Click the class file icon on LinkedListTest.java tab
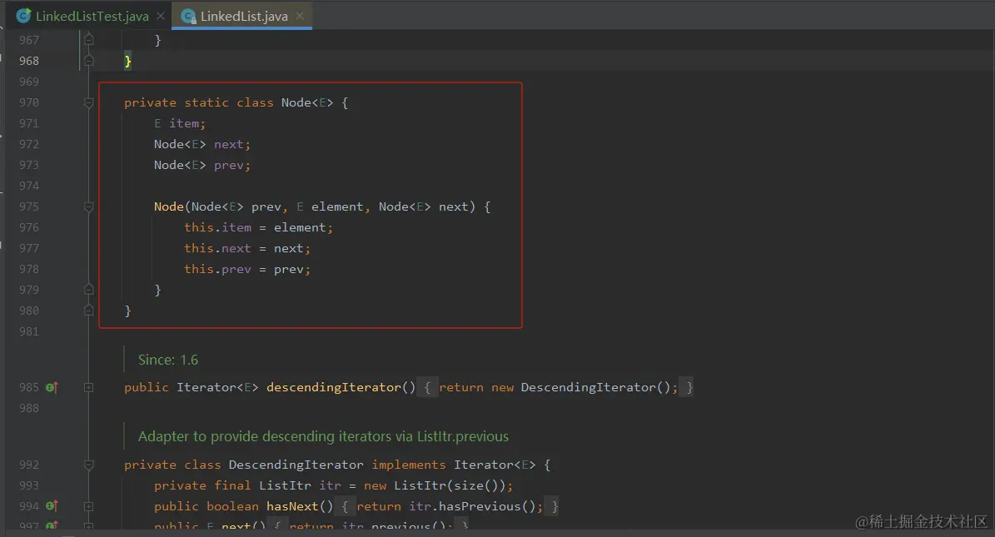The width and height of the screenshot is (995, 537). pos(23,16)
